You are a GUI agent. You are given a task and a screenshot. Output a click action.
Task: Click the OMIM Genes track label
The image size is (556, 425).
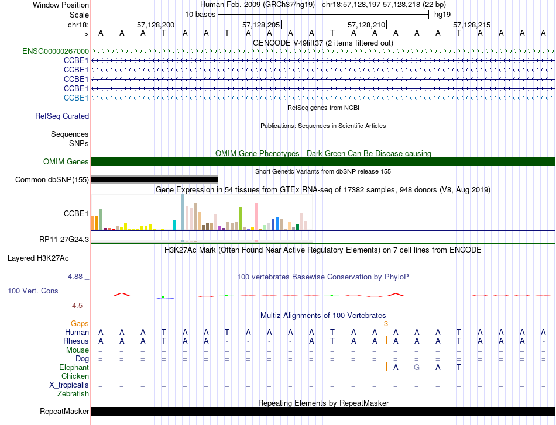66,162
